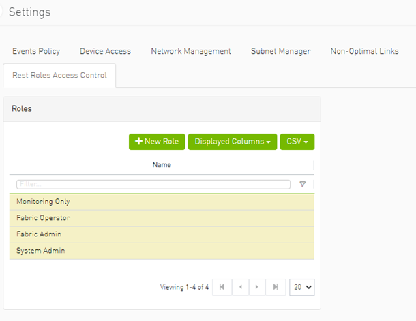Click the New Role button
This screenshot has height=321, width=416.
pyautogui.click(x=157, y=142)
